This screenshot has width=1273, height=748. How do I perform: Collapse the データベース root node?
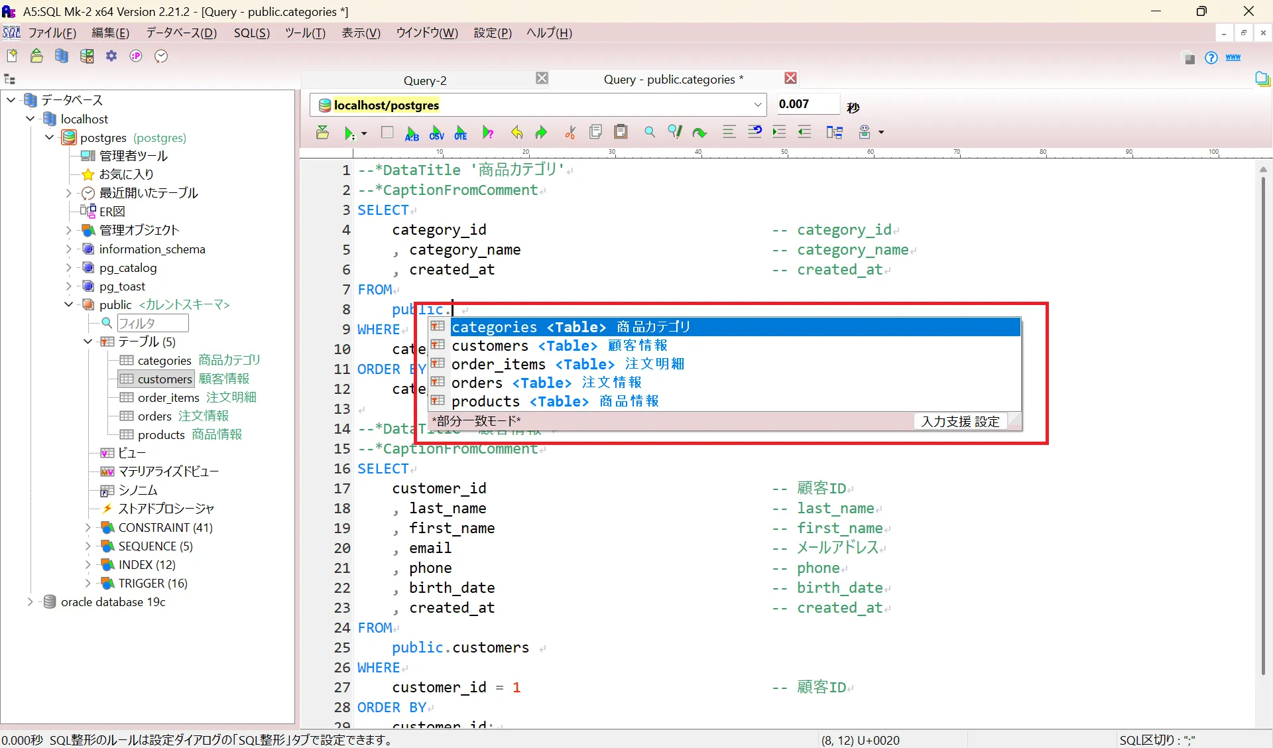11,100
